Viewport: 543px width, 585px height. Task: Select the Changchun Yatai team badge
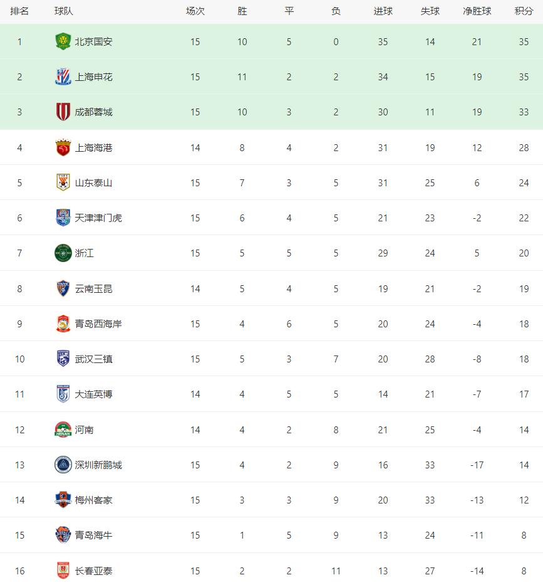(63, 571)
